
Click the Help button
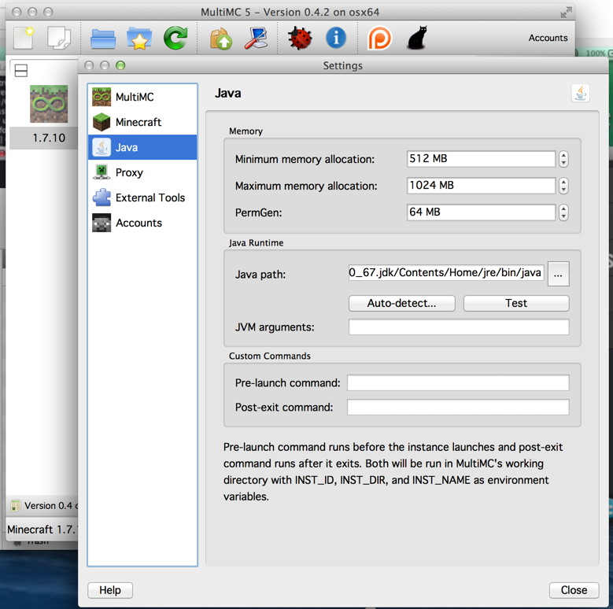pyautogui.click(x=110, y=590)
